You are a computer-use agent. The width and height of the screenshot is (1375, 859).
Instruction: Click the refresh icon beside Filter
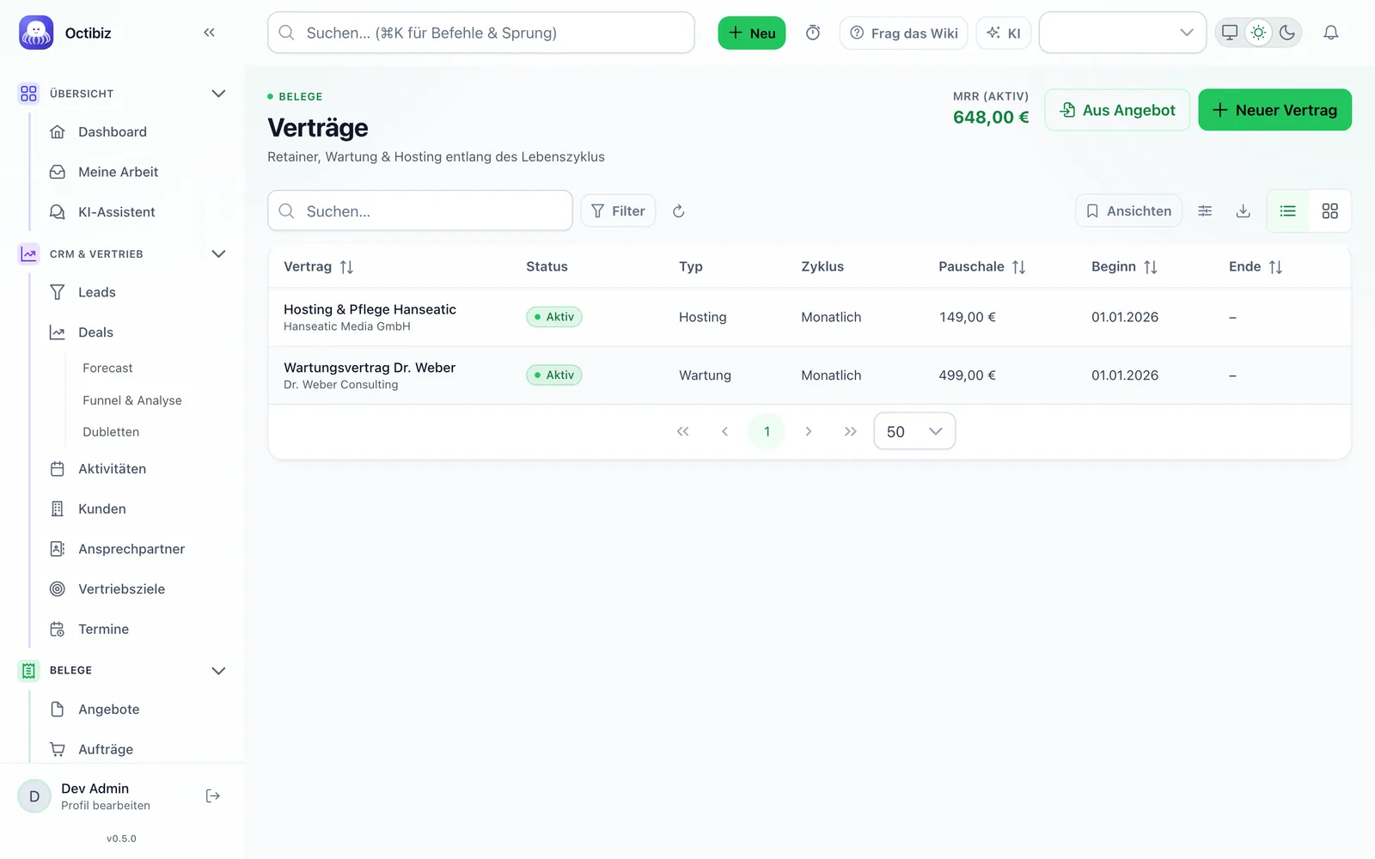pos(678,211)
